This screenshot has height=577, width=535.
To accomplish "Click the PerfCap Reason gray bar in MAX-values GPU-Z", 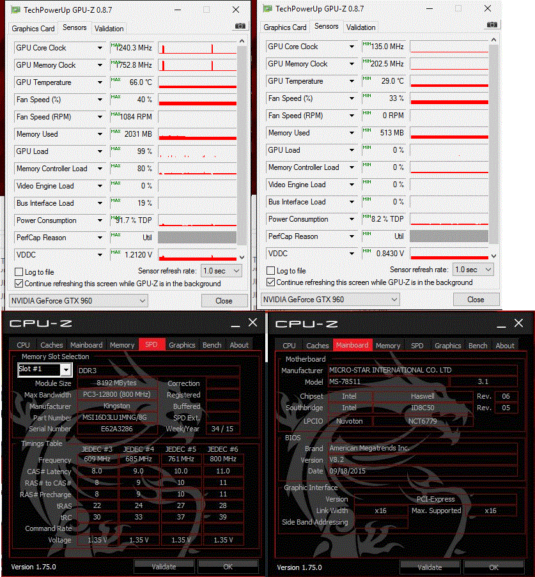I will tap(198, 237).
